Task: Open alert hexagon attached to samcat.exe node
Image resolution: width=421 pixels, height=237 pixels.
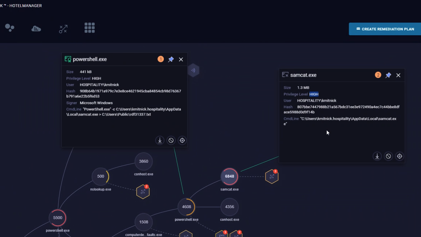Action: coord(272,176)
